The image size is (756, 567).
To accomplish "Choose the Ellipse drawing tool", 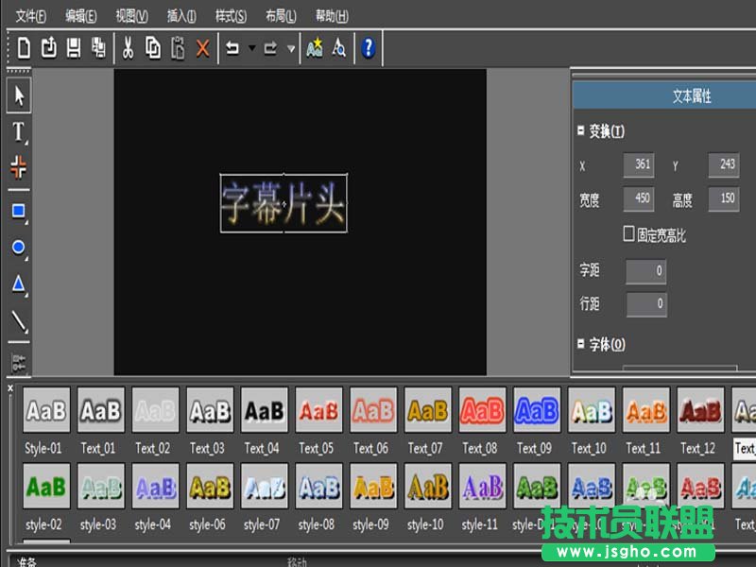I will pos(18,246).
